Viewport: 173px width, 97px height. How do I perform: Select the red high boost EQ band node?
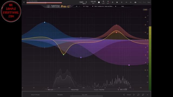[x=117, y=32]
